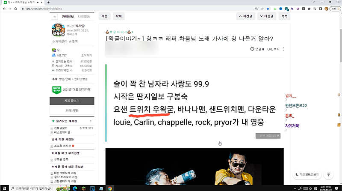Screen dimensions: 342x191
Task: Go to next post with 다음글
Action: coord(266,16)
